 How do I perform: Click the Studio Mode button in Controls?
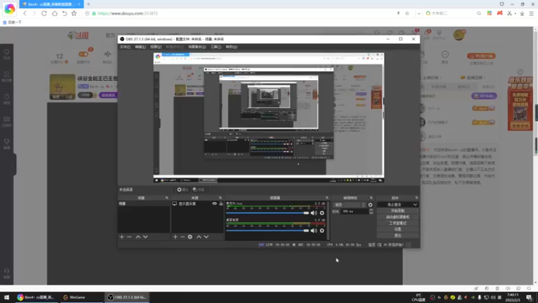(397, 224)
